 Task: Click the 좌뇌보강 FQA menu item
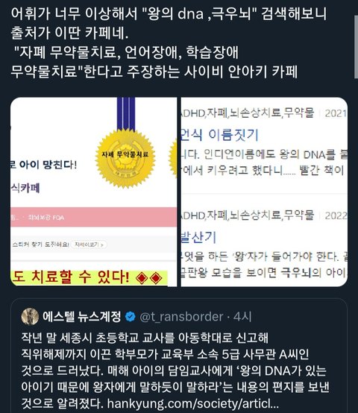[x=45, y=218]
